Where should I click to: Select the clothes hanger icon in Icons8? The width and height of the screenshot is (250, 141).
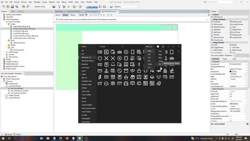pos(126,77)
